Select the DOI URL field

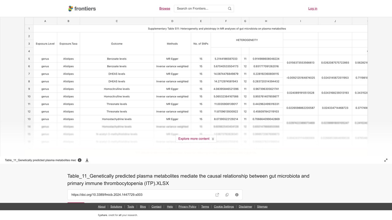[155, 195]
